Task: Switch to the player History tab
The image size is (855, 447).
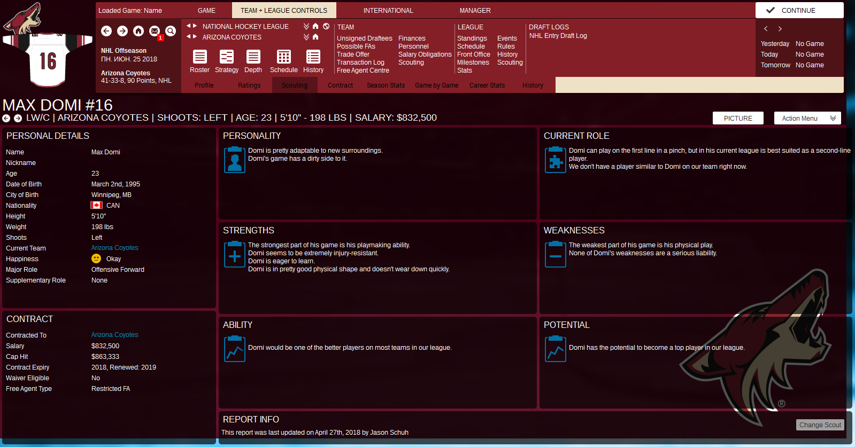Action: 533,85
